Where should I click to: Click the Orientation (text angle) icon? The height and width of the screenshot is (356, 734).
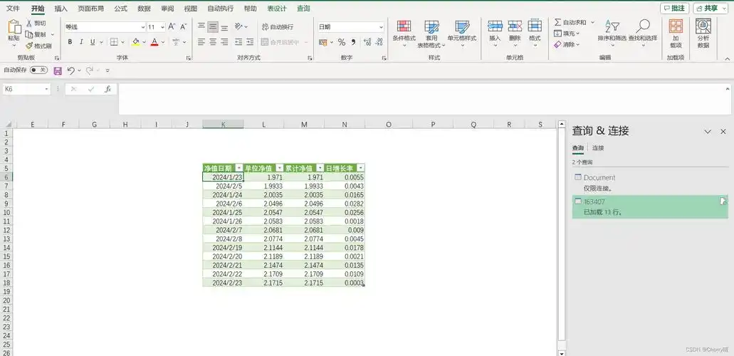pyautogui.click(x=238, y=27)
